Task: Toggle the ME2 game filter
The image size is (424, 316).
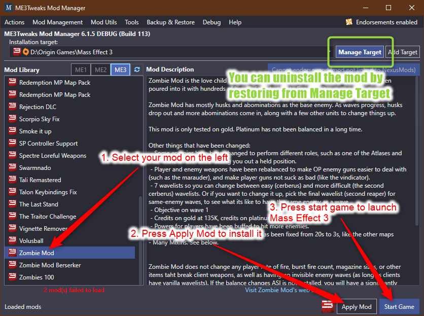Action: click(100, 69)
